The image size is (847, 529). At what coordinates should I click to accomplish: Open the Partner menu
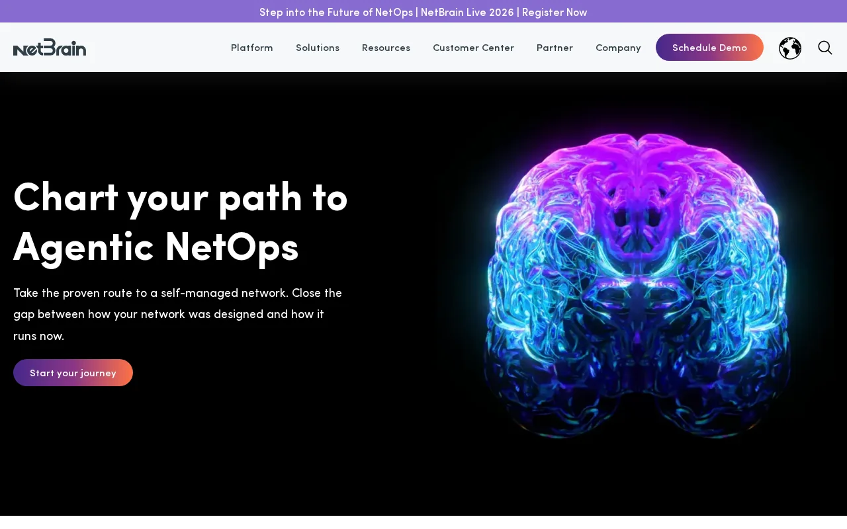(x=555, y=48)
